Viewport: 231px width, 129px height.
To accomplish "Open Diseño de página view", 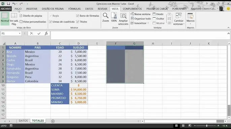I will click(x=31, y=16).
